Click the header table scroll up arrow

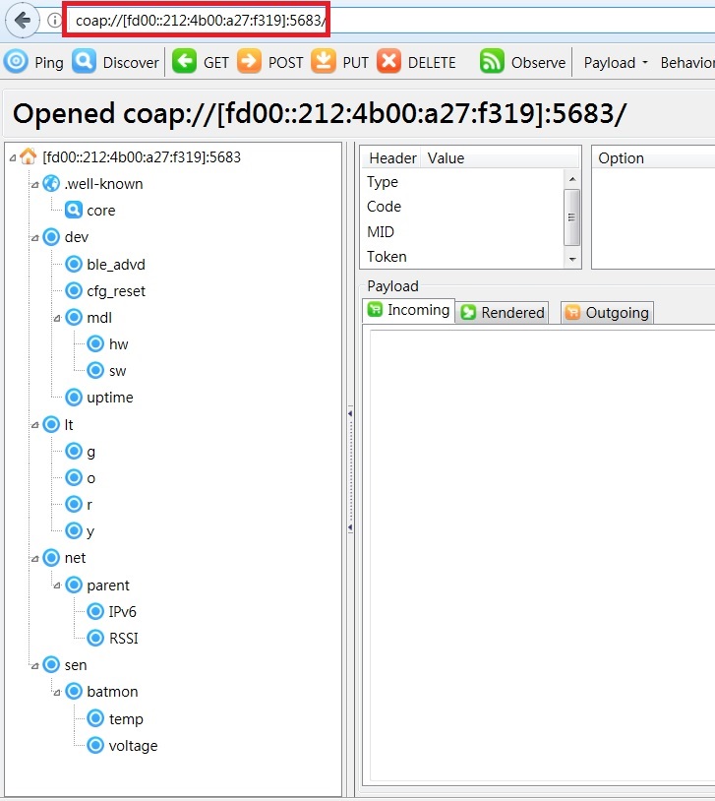pos(572,179)
